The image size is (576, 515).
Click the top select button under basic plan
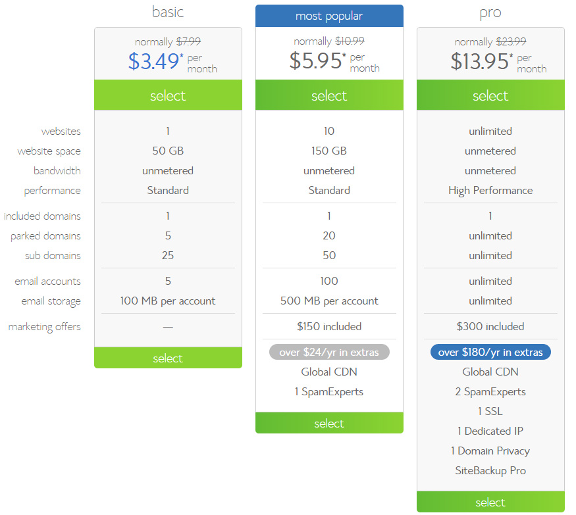coord(168,95)
